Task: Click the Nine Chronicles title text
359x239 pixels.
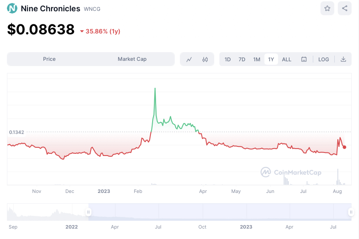Action: point(50,9)
